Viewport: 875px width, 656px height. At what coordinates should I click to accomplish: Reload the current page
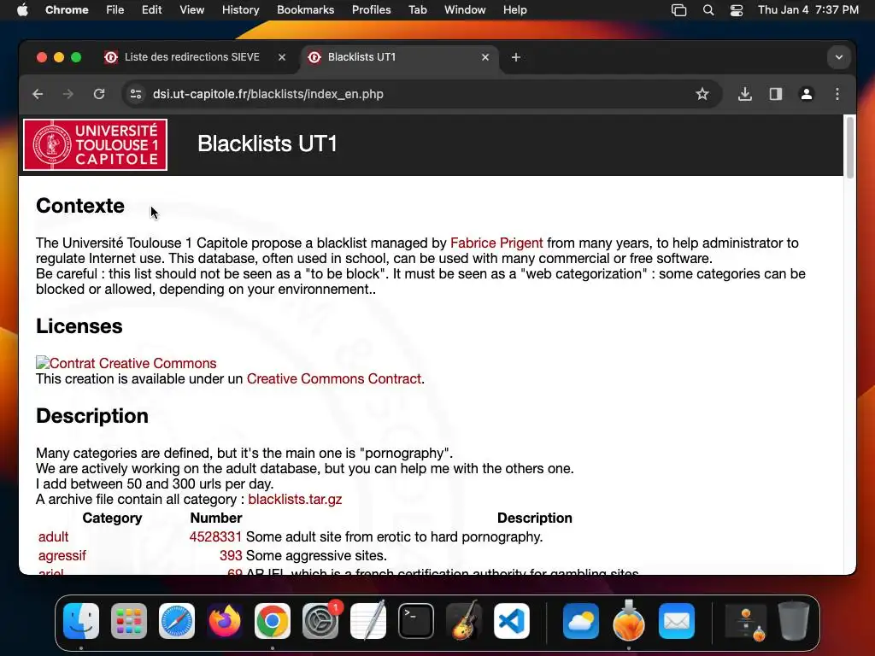[x=99, y=94]
